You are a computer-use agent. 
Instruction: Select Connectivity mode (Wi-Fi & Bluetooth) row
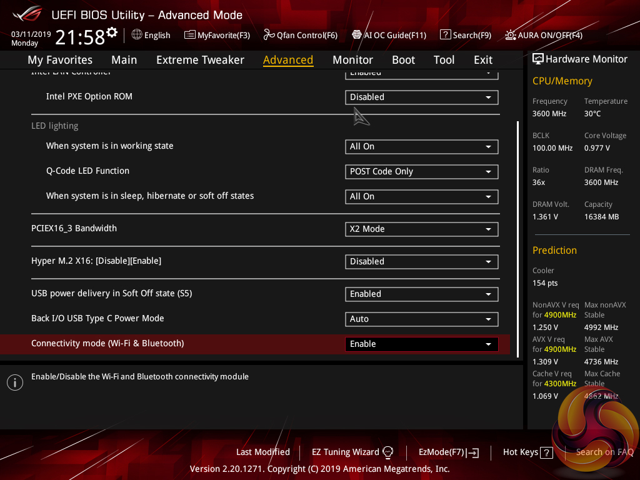click(255, 344)
